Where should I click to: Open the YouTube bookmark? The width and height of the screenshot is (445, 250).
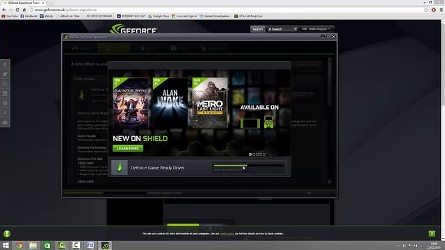pyautogui.click(x=10, y=16)
